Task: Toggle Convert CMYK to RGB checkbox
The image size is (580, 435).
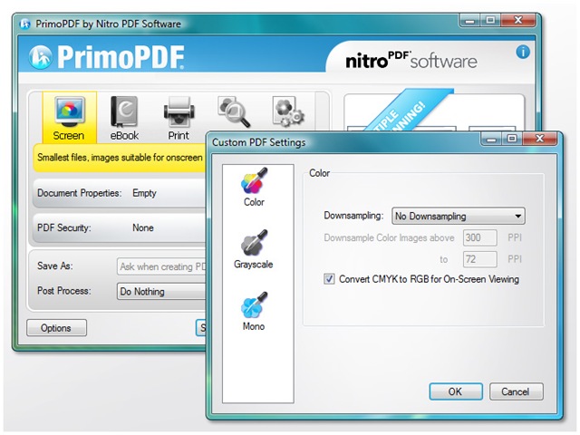Action: tap(329, 279)
